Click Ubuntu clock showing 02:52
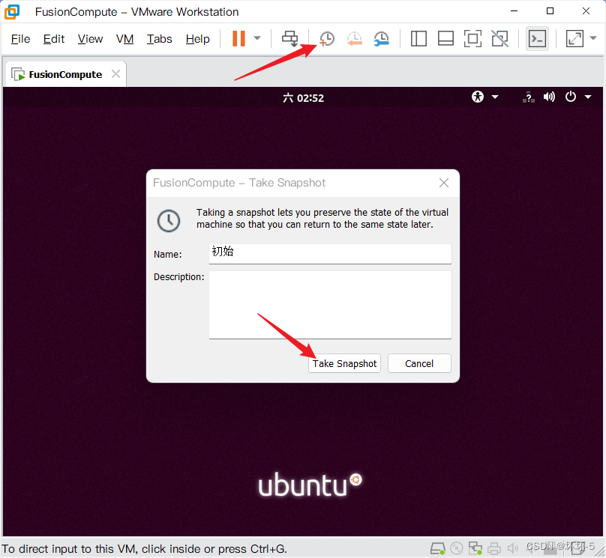This screenshot has height=558, width=606. 304,98
